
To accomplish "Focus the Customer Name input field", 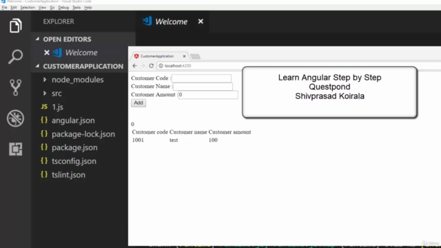I will click(203, 86).
